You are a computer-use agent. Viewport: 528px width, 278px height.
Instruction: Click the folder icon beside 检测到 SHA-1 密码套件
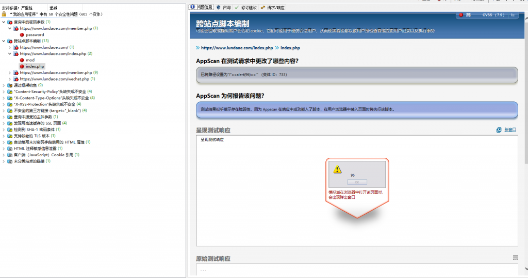[x=10, y=129]
